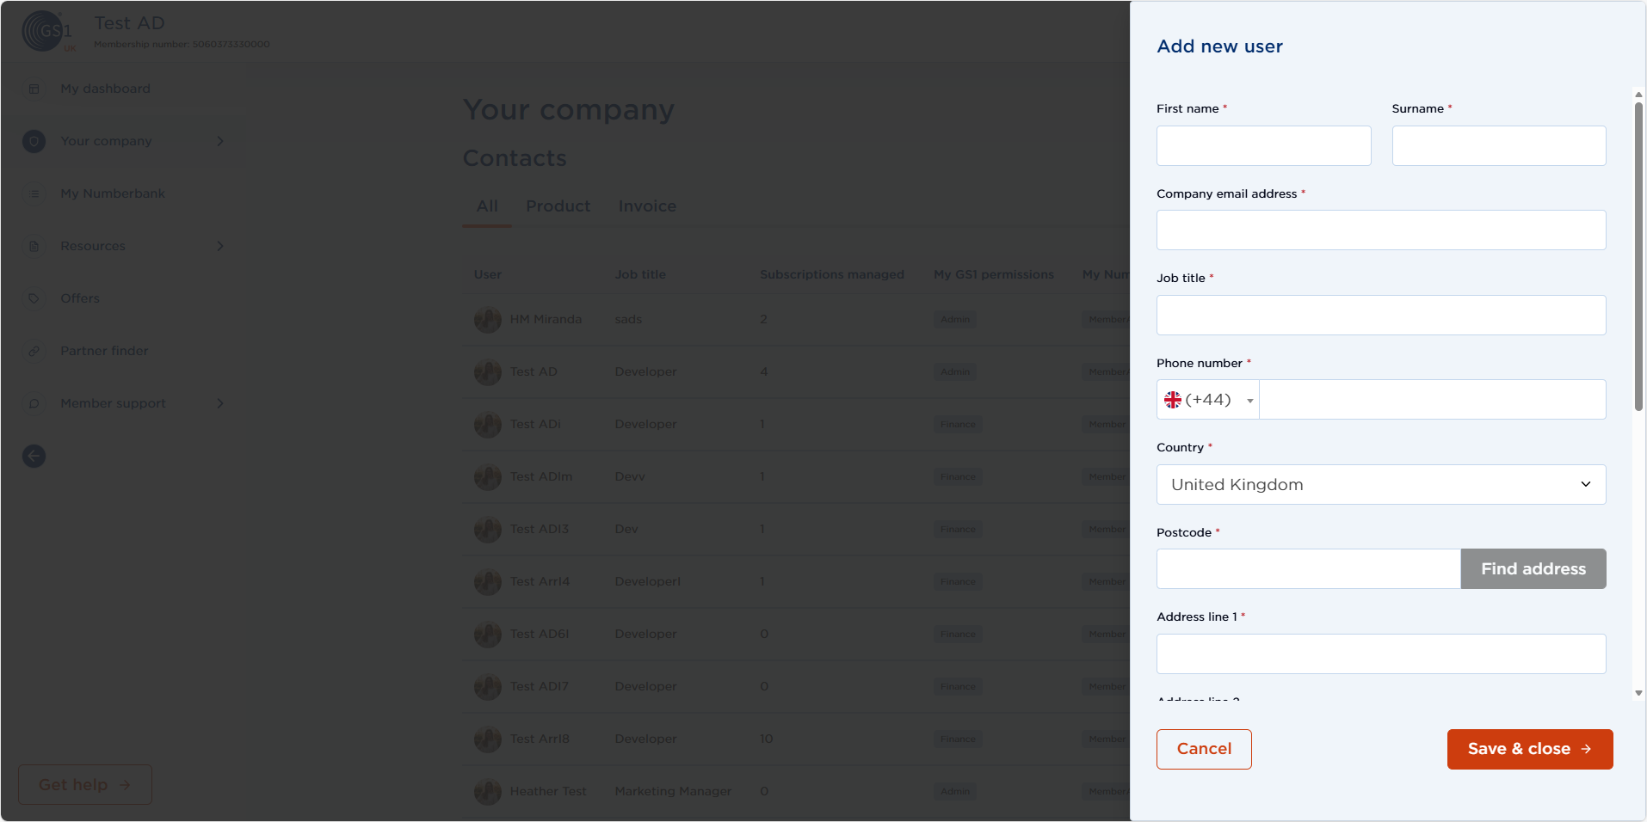This screenshot has height=822, width=1647.
Task: Open the phone country code dropdown
Action: point(1208,400)
